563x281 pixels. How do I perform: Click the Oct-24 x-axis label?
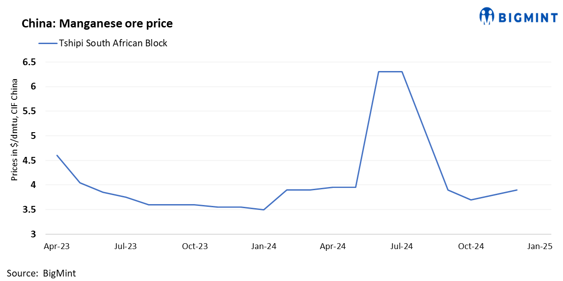coord(471,246)
